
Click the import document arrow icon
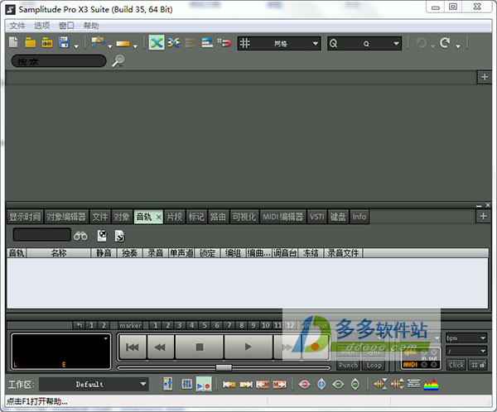pyautogui.click(x=119, y=236)
